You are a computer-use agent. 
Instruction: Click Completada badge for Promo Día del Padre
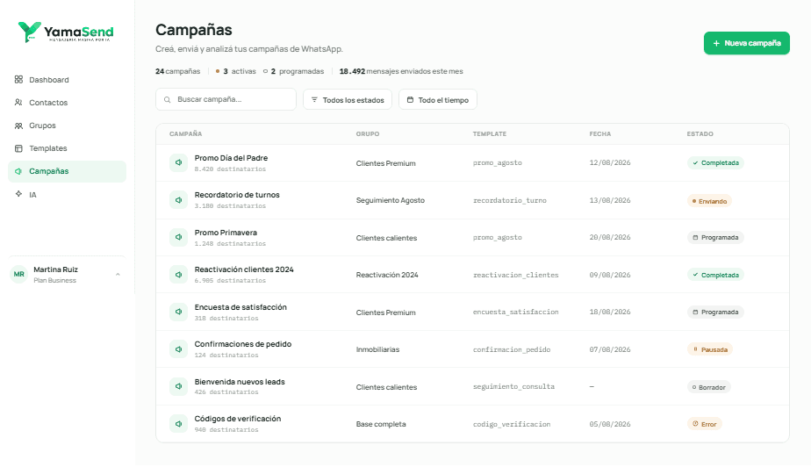[x=715, y=163]
